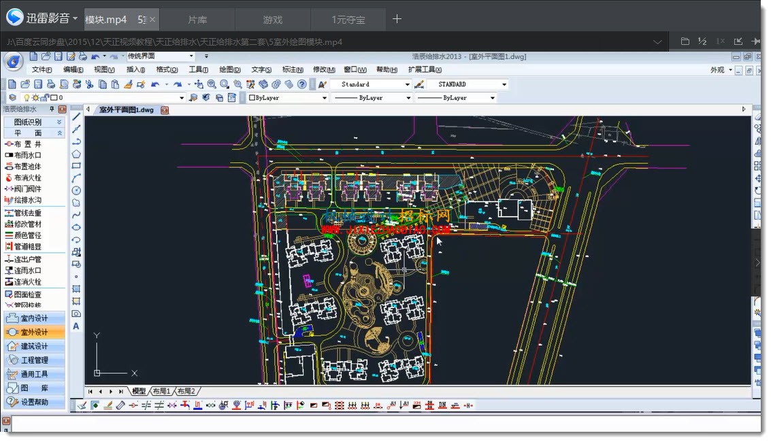Open the ByLayer linetype dropdown
The width and height of the screenshot is (771, 442).
pyautogui.click(x=408, y=98)
